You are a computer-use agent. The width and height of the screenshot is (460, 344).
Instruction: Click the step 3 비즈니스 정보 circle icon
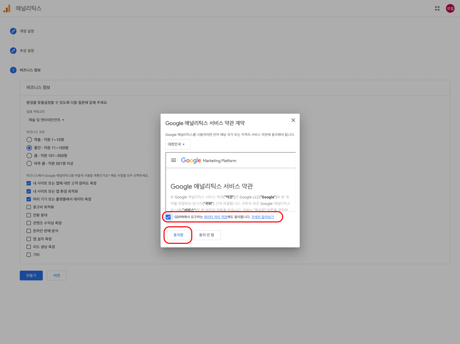pos(13,70)
